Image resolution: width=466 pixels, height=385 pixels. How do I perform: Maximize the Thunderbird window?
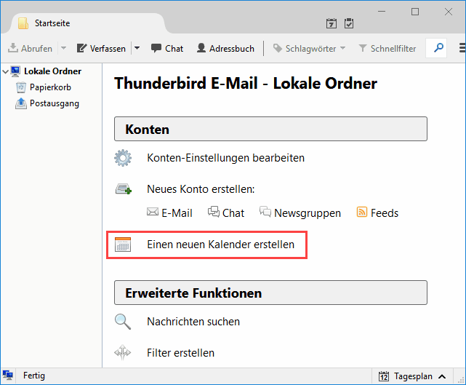click(x=415, y=12)
